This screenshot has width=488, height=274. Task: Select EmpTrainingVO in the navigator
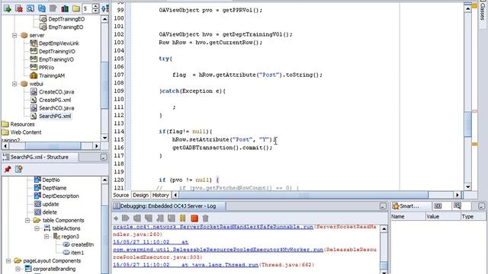coord(56,59)
